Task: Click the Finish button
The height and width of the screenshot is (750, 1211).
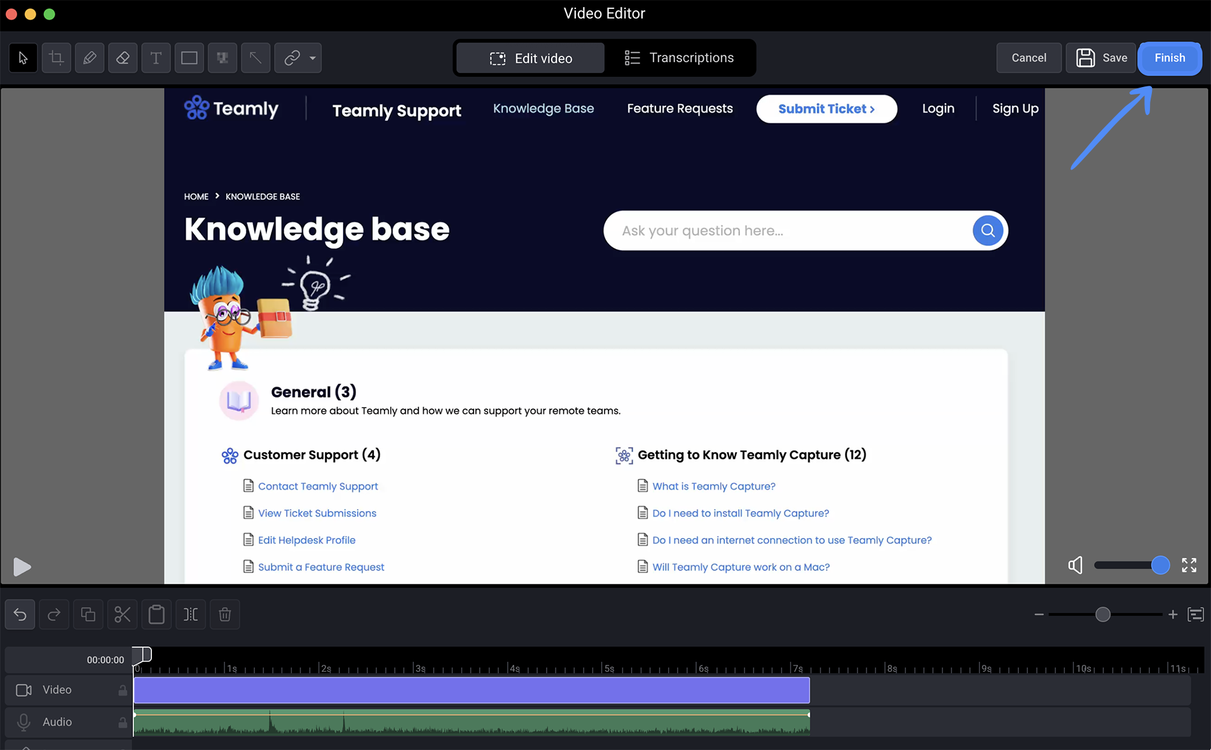Action: [x=1170, y=58]
